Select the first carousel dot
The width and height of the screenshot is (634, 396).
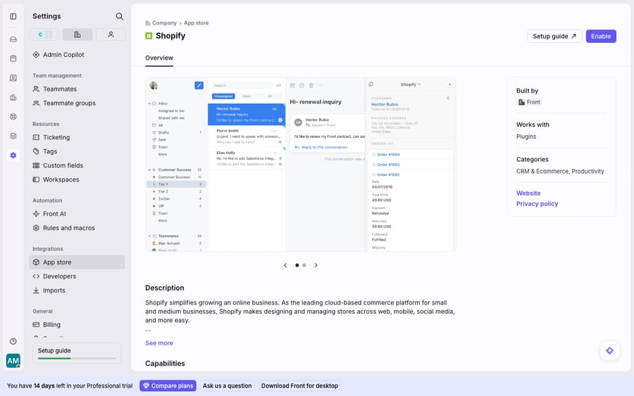click(x=297, y=265)
